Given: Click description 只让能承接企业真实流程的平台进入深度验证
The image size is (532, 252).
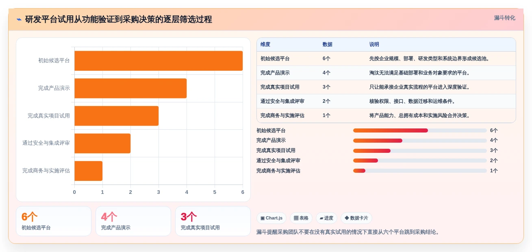Looking at the screenshot, I should (x=420, y=87).
